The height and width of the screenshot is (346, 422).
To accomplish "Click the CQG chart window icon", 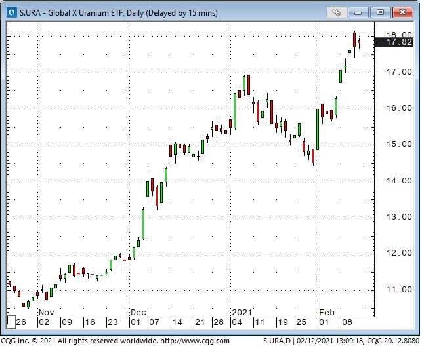I will (x=12, y=12).
